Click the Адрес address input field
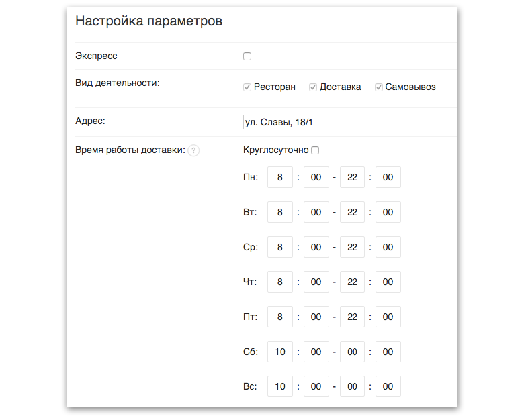524x418 pixels. 350,122
